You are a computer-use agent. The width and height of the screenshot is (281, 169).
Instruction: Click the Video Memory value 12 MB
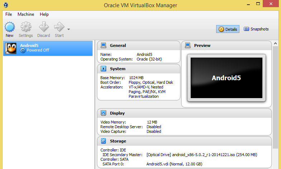point(152,122)
